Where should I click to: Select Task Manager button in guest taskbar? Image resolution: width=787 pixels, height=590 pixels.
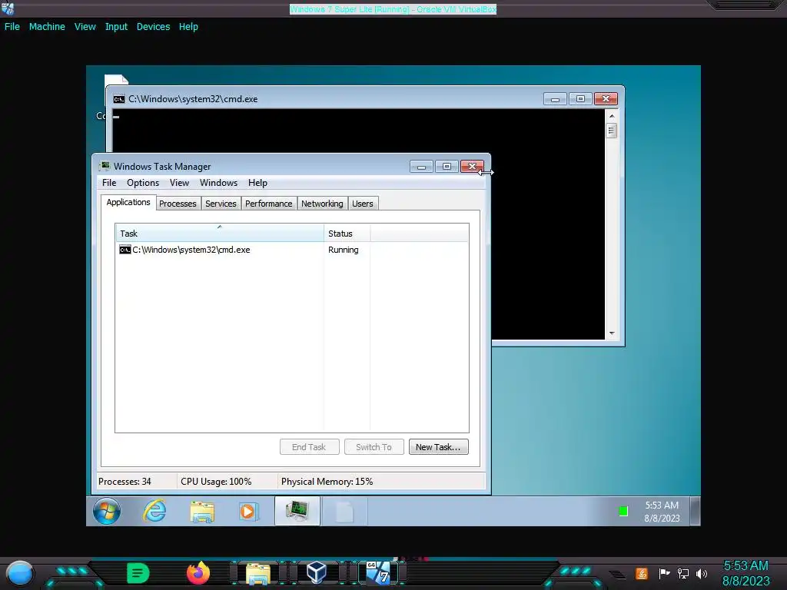pos(297,511)
